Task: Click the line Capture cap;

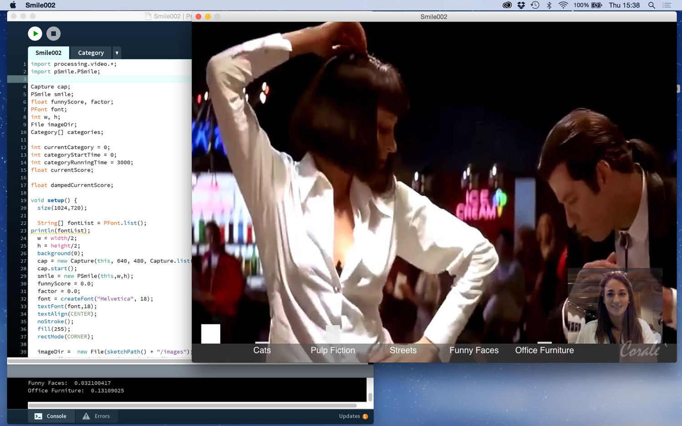Action: tap(50, 87)
